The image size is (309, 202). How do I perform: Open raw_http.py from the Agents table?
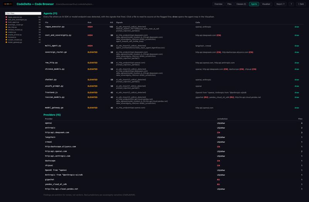(51, 63)
